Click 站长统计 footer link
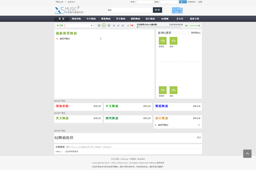 click(x=141, y=159)
